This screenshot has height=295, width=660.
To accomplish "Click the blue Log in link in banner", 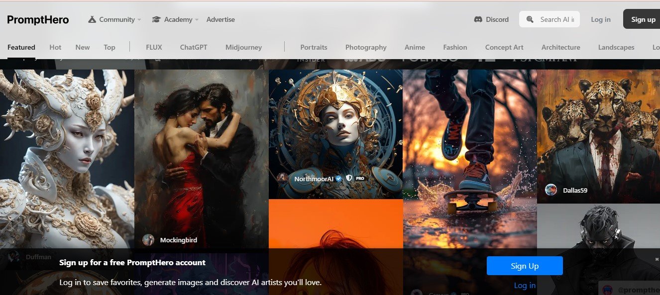I will point(525,285).
